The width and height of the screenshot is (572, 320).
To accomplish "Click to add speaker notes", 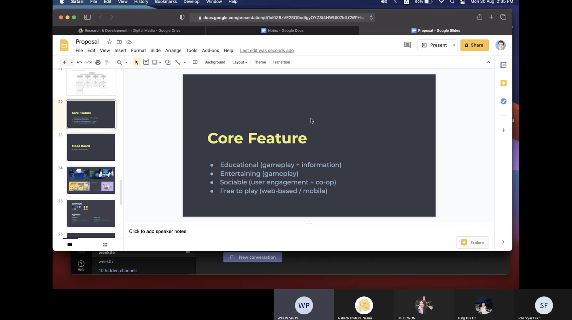I will point(158,231).
